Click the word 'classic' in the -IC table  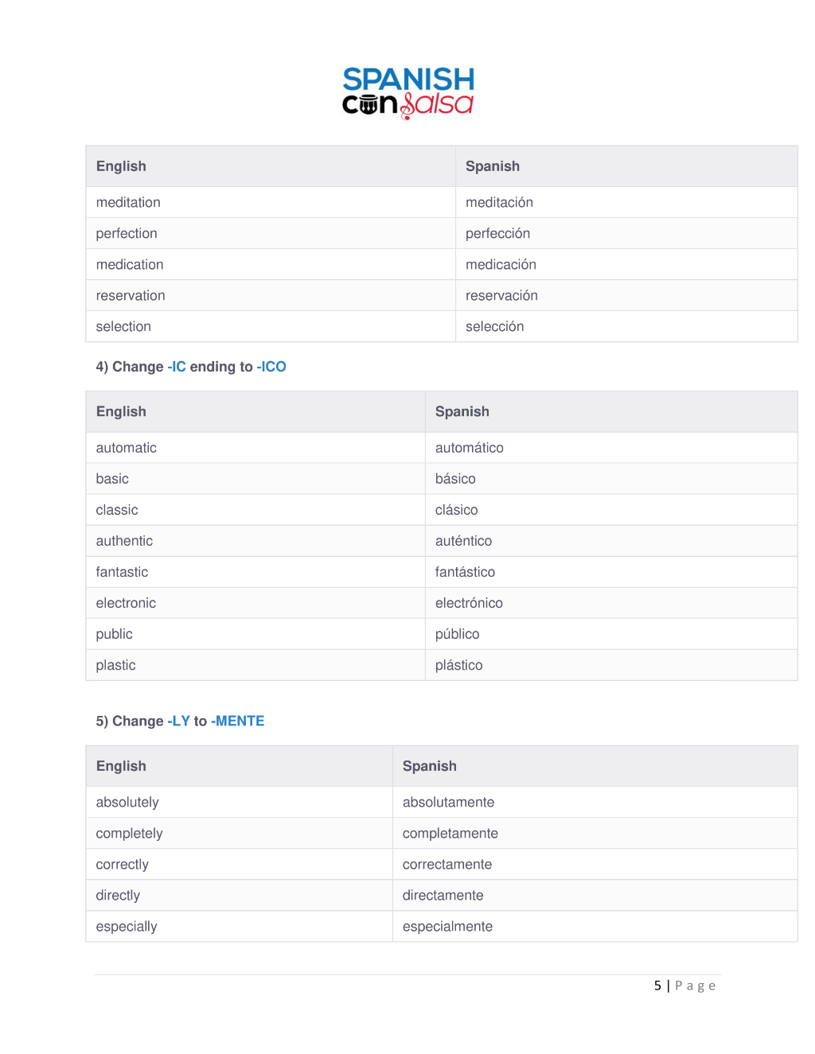(x=117, y=510)
